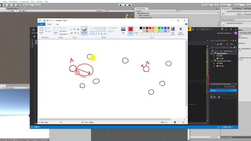Click Paint zoom in plus button
Image resolution: width=251 pixels, height=141 pixels.
(x=183, y=122)
